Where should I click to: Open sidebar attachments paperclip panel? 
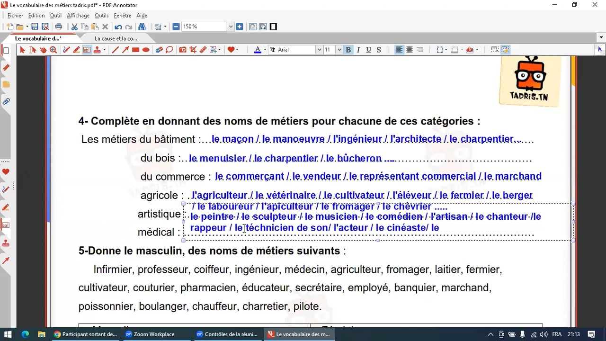6,101
